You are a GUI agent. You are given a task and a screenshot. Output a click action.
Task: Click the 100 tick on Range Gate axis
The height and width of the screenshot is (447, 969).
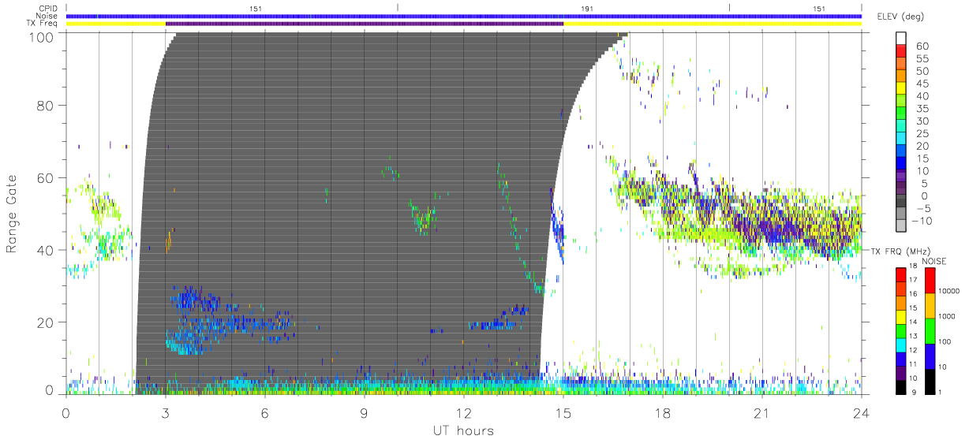pyautogui.click(x=40, y=36)
